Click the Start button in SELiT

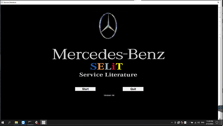pos(85,89)
